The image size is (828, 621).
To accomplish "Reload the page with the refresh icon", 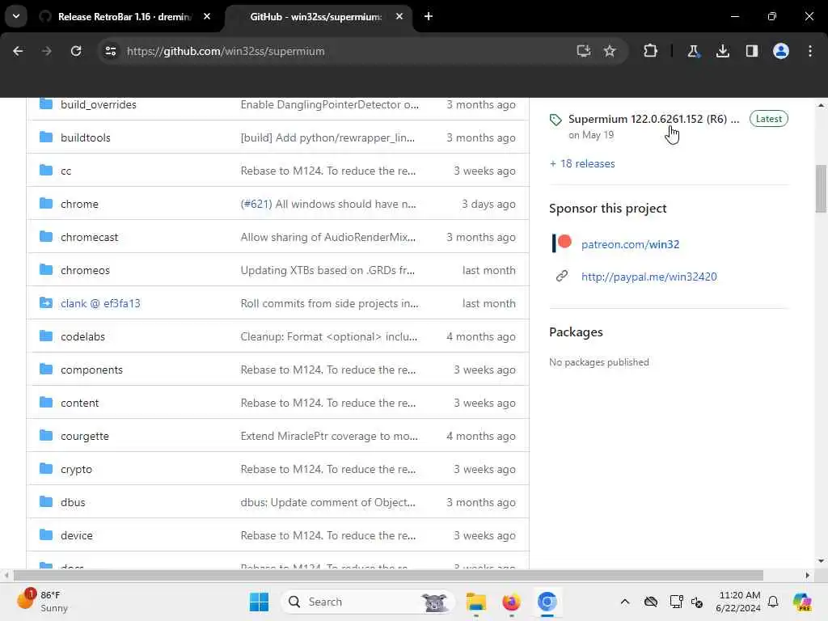I will (76, 51).
